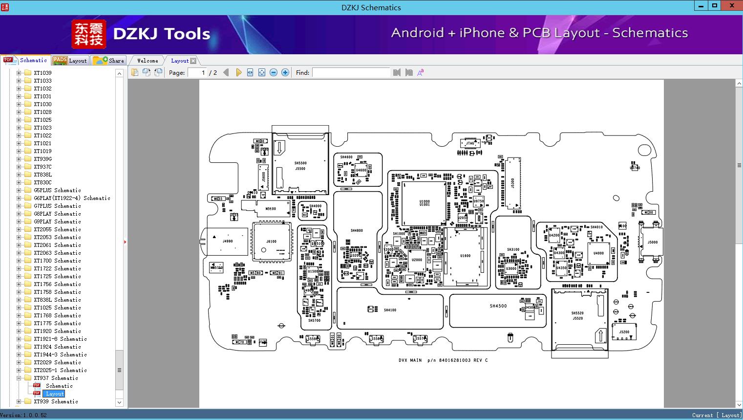
Task: Click the tree scrollbar up arrow
Action: pyautogui.click(x=119, y=73)
